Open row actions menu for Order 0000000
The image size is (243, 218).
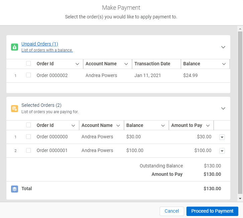pos(222,137)
